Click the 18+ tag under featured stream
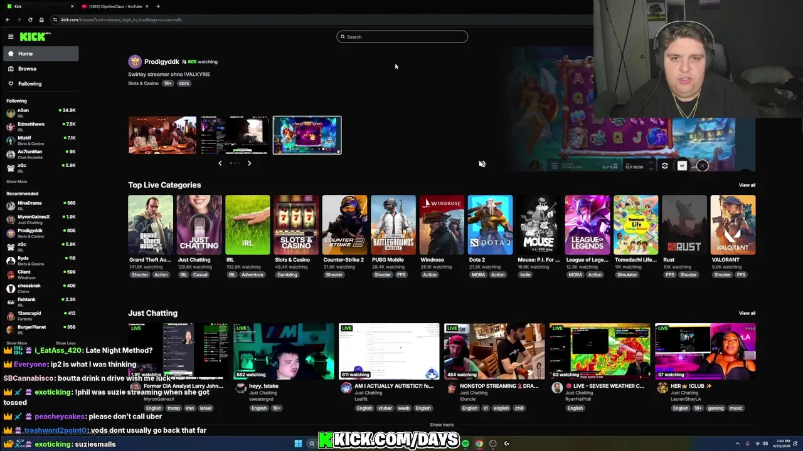Viewport: 803px width, 451px height. [x=168, y=83]
